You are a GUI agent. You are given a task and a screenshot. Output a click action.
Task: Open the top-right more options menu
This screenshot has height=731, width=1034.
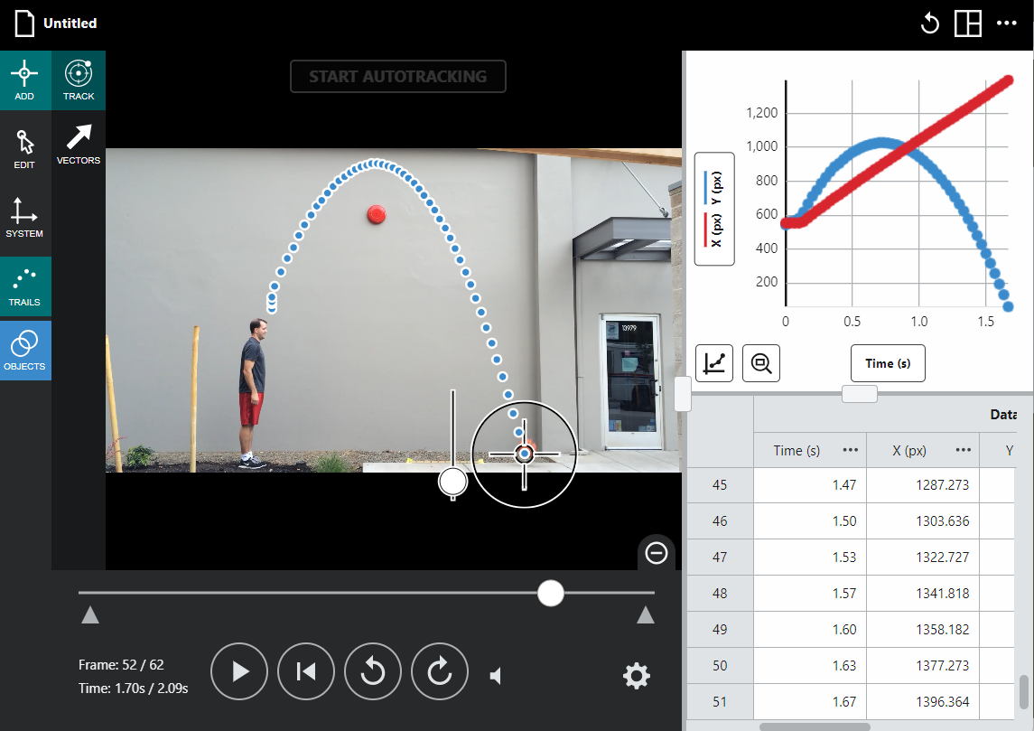tap(1007, 23)
